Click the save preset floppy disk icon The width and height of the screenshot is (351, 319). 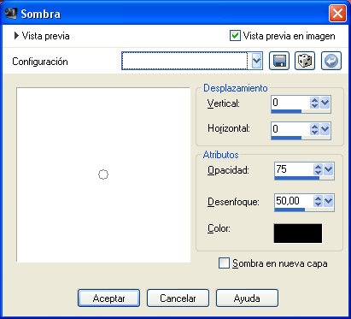click(x=279, y=61)
